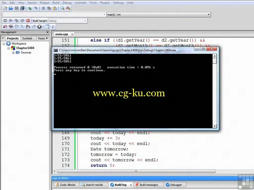Show next Management tabs with right arrow
This screenshot has width=254, height=190.
pyautogui.click(x=47, y=38)
